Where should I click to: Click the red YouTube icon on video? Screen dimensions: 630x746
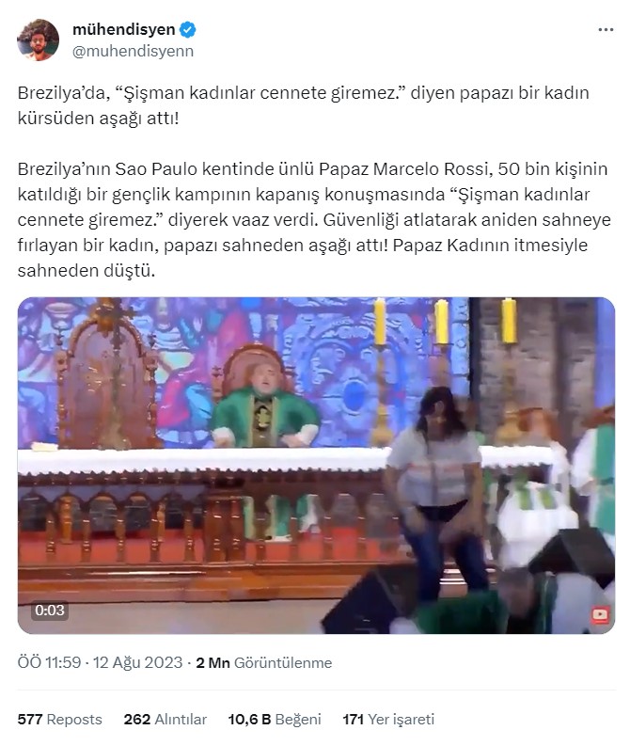coord(600,614)
